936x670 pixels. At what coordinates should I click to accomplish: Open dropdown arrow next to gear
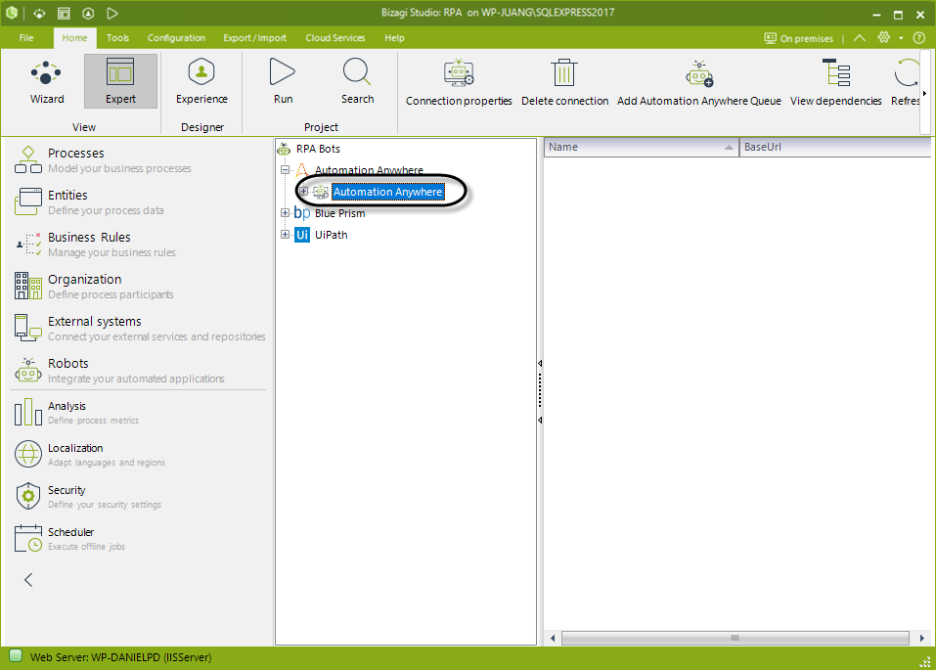click(x=901, y=38)
